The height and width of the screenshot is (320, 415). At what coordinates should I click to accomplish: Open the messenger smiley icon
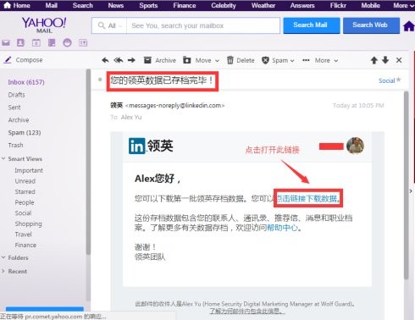67,42
